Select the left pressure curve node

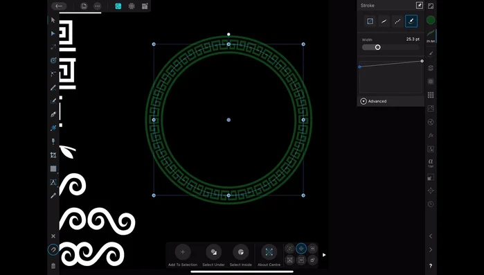tap(359, 66)
